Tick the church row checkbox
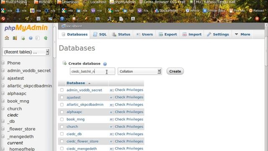This screenshot has height=151, width=268. (x=62, y=127)
